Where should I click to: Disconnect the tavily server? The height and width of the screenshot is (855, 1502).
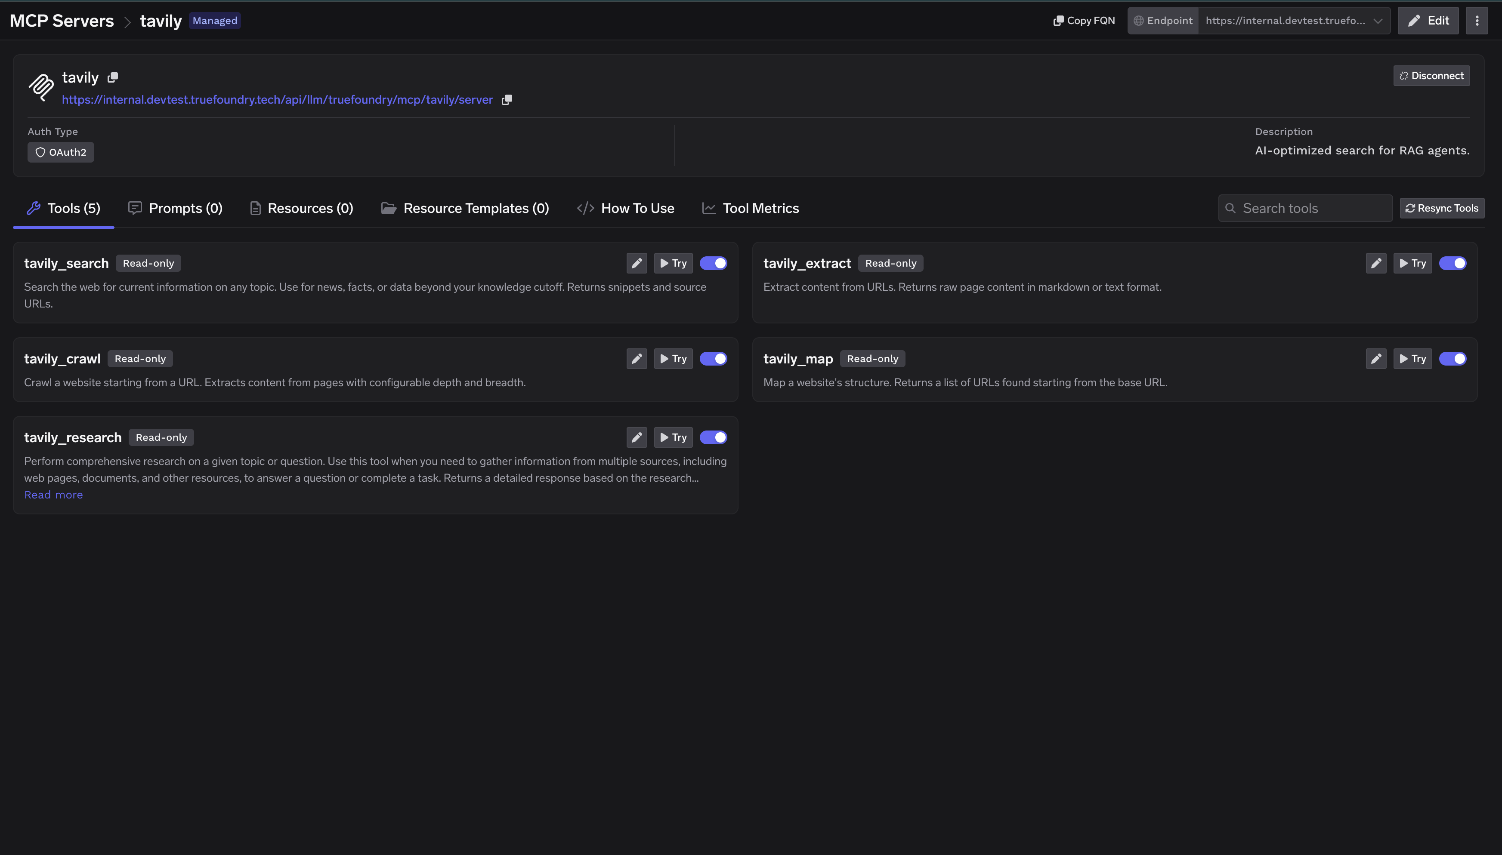[1431, 76]
